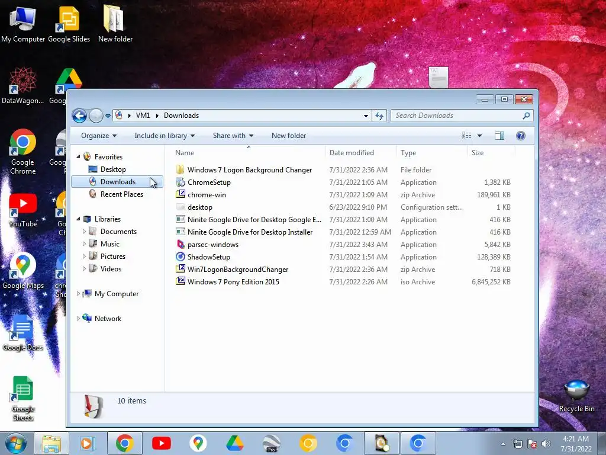The height and width of the screenshot is (455, 606).
Task: Select the My Computer desktop icon
Action: (23, 24)
